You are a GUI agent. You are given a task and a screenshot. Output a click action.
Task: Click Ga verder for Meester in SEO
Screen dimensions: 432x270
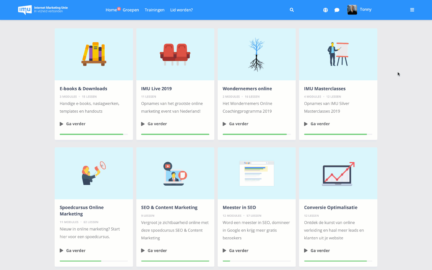click(239, 250)
